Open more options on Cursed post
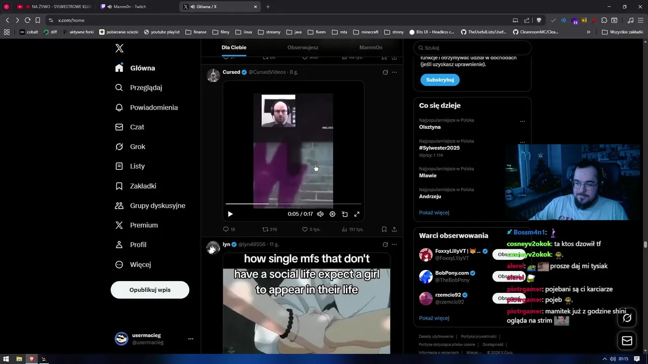Screen dimensions: 648x364 point(394,72)
